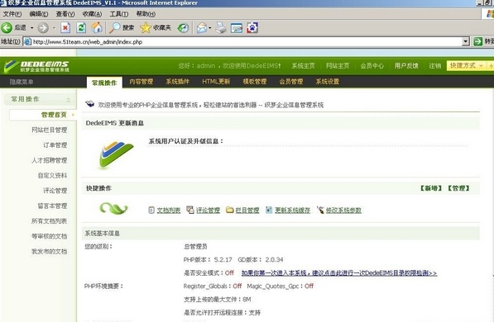Open the 帮助(H) menu
The height and width of the screenshot is (322, 494).
pyautogui.click(x=146, y=14)
